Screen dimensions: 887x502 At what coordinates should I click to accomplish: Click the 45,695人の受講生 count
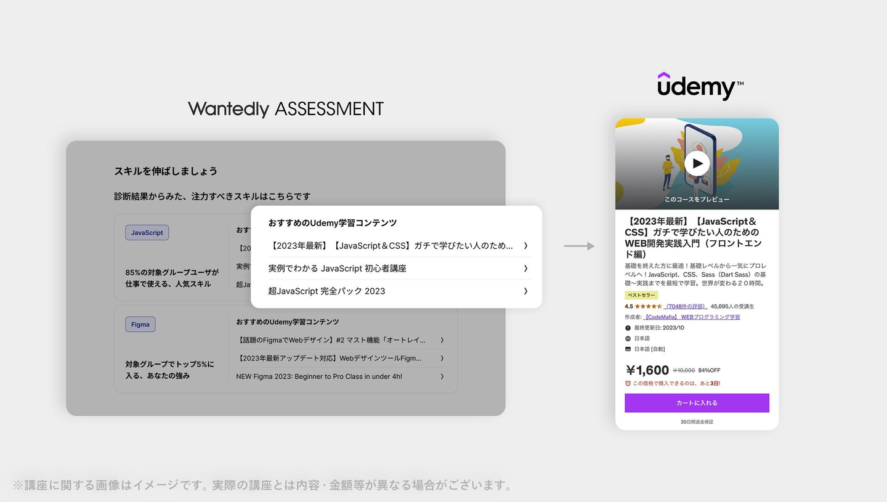(732, 306)
